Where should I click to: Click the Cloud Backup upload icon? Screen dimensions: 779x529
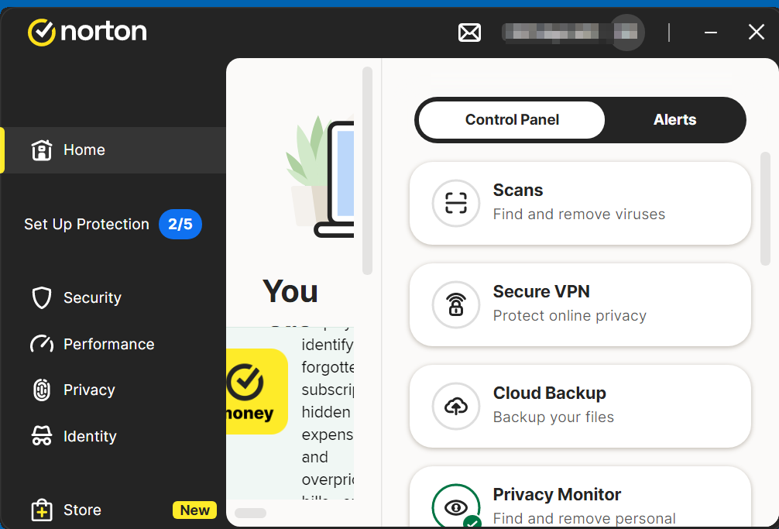point(456,406)
